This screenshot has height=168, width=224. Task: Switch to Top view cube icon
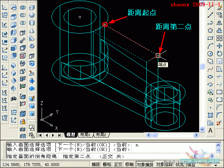(14, 17)
